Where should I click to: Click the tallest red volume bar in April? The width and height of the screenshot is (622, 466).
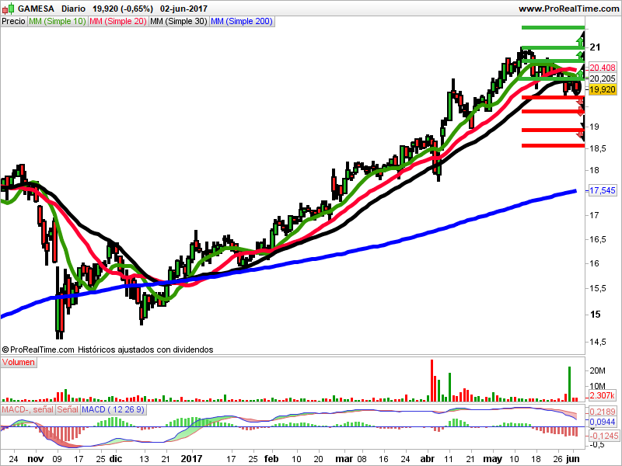point(432,381)
